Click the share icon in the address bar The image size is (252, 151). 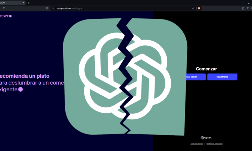(x=193, y=8)
